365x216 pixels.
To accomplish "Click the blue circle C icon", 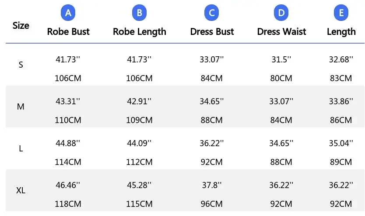I will [x=212, y=13].
